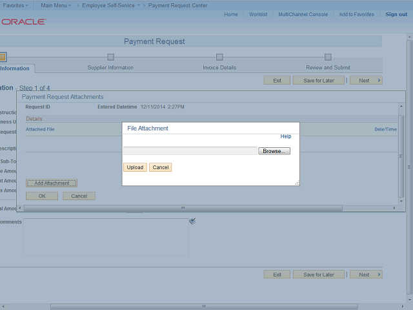Select the Supplier Information step label
Screen dimensions: 413x310
110,68
